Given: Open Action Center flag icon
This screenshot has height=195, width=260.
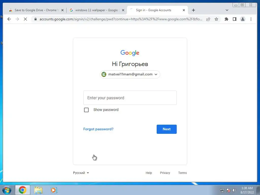Looking at the screenshot, I should 228,190.
